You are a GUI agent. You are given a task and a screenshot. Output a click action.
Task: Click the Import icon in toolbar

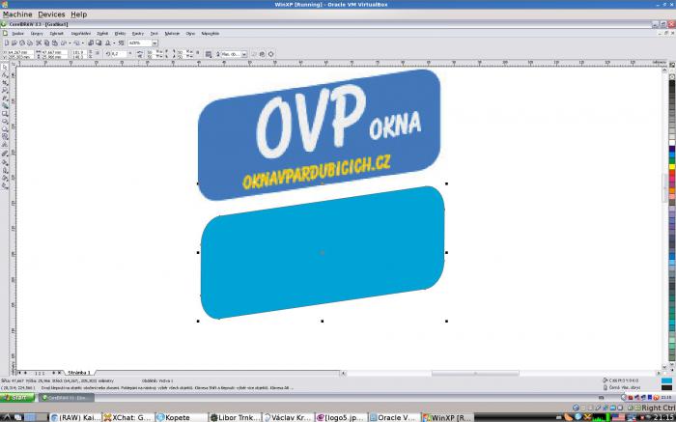91,43
